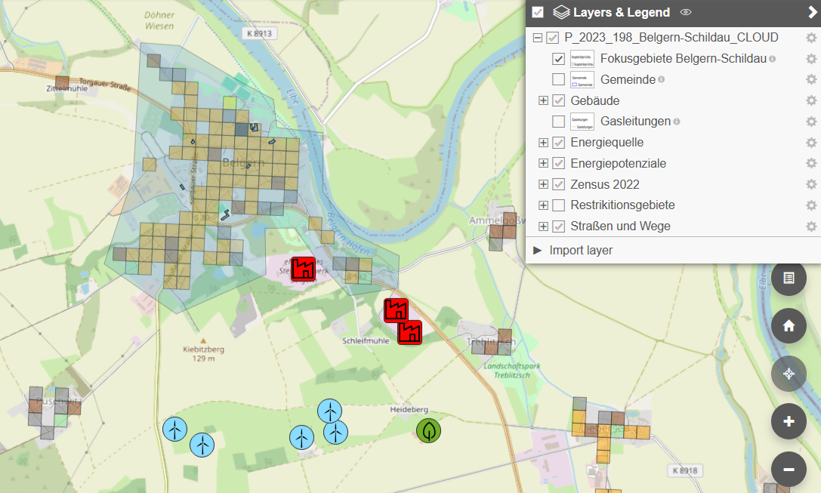Open settings gear for Energiequelle layer
Screen dimensions: 821x493
coord(811,143)
